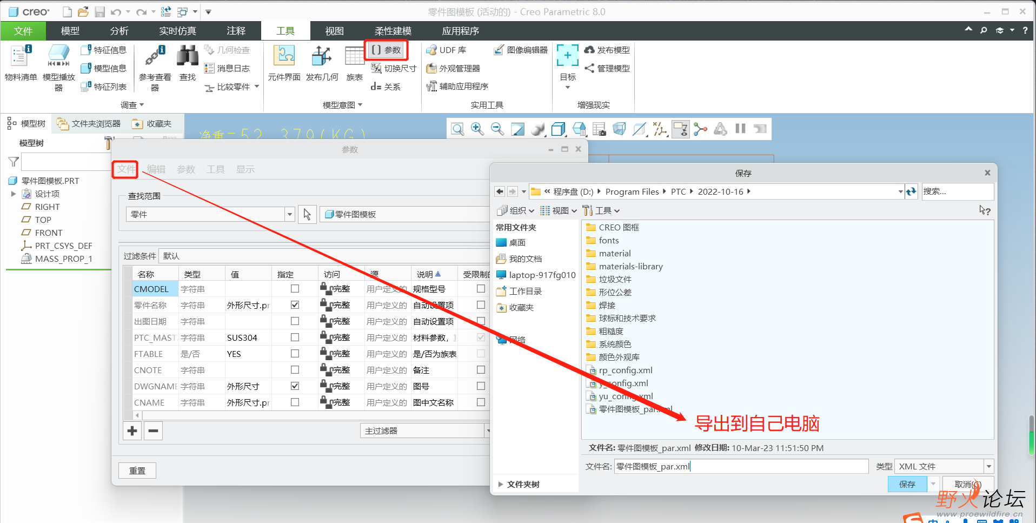Switch to the 视图 ribbon tab
This screenshot has width=1036, height=523.
pyautogui.click(x=334, y=31)
